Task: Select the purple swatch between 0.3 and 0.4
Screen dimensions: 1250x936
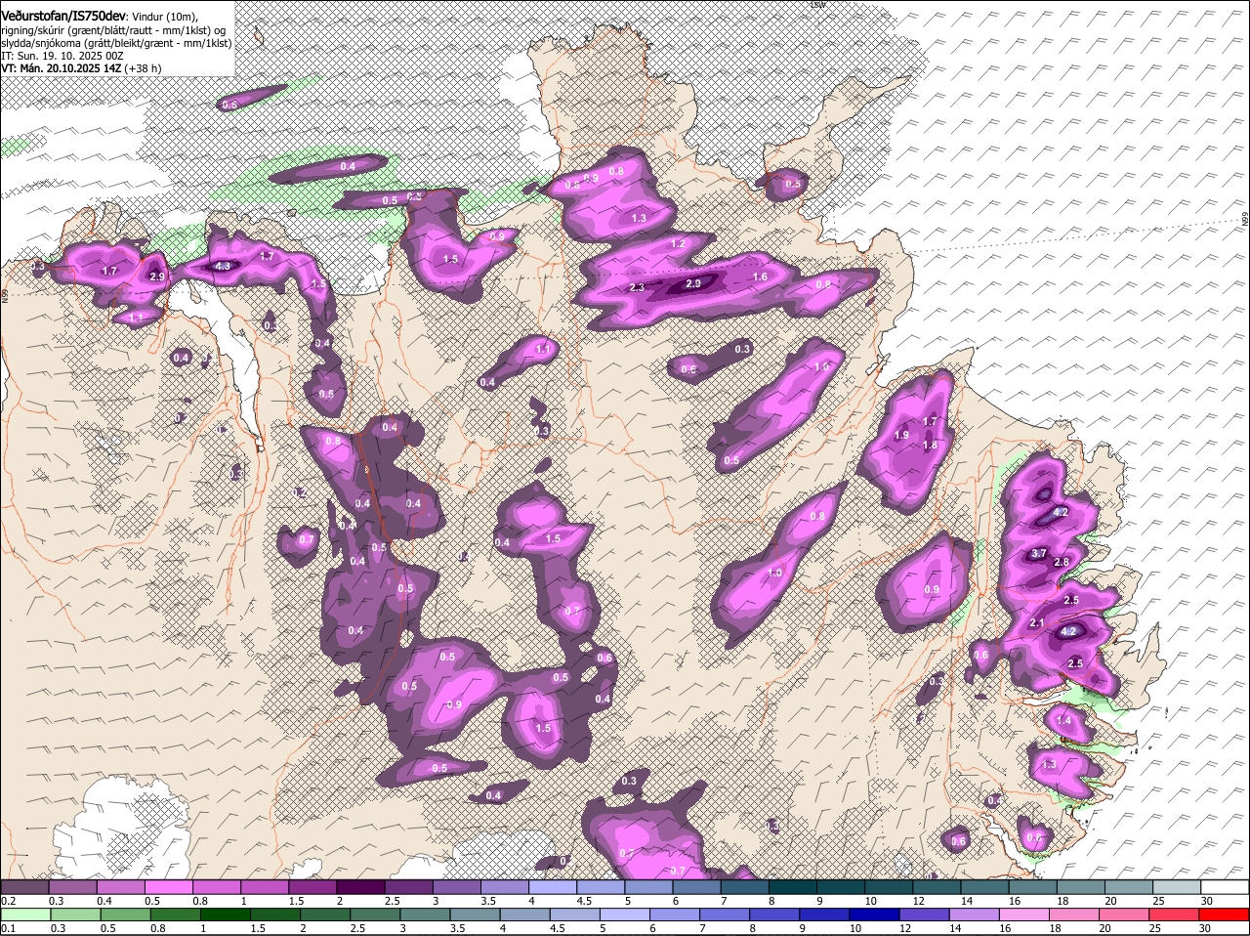Action: pos(72,887)
